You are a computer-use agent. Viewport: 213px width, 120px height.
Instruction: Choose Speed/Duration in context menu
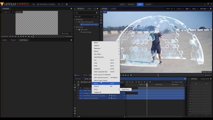coord(106,57)
